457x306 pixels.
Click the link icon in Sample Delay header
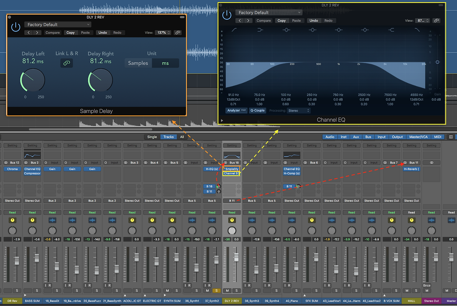(x=177, y=33)
